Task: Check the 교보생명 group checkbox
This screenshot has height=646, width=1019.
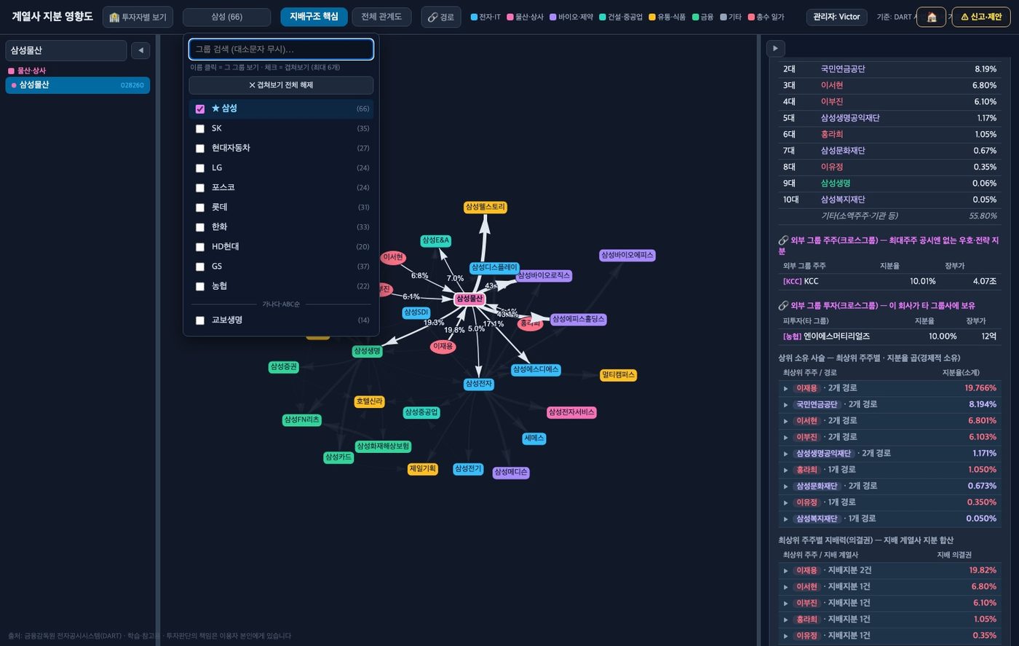Action: pos(200,320)
